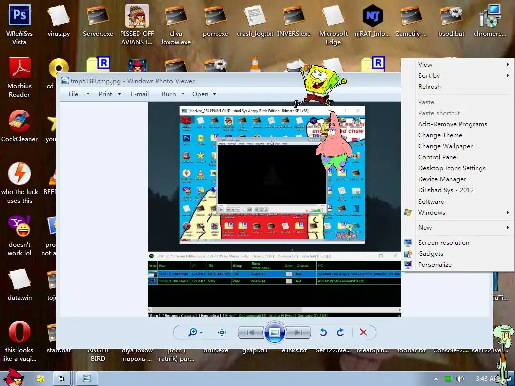Click E-mail in Photo Viewer toolbar
515x386 pixels.
click(140, 94)
